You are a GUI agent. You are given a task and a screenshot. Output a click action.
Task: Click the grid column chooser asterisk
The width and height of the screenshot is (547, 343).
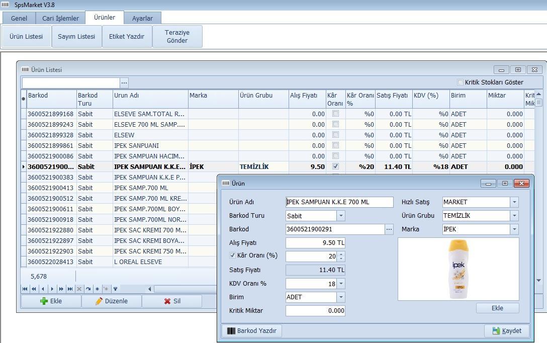(23, 99)
